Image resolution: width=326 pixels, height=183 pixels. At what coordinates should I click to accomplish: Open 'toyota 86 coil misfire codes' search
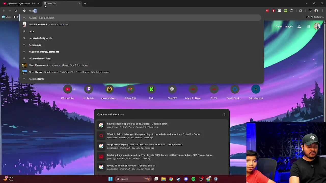(x=162, y=167)
